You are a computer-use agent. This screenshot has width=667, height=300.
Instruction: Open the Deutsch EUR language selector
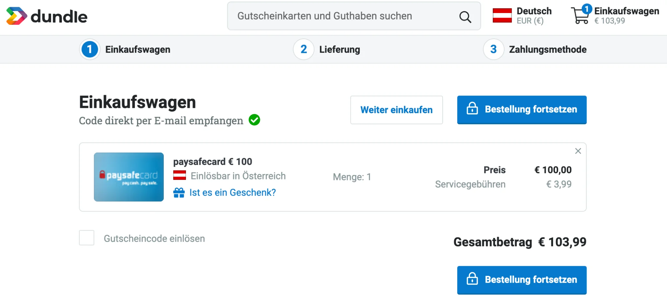pos(534,11)
